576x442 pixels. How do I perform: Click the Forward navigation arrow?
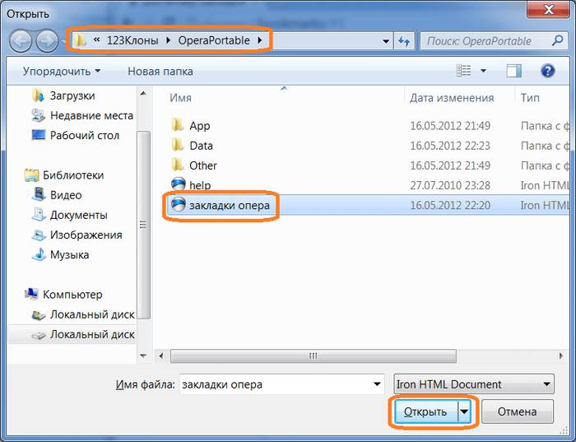tap(47, 41)
